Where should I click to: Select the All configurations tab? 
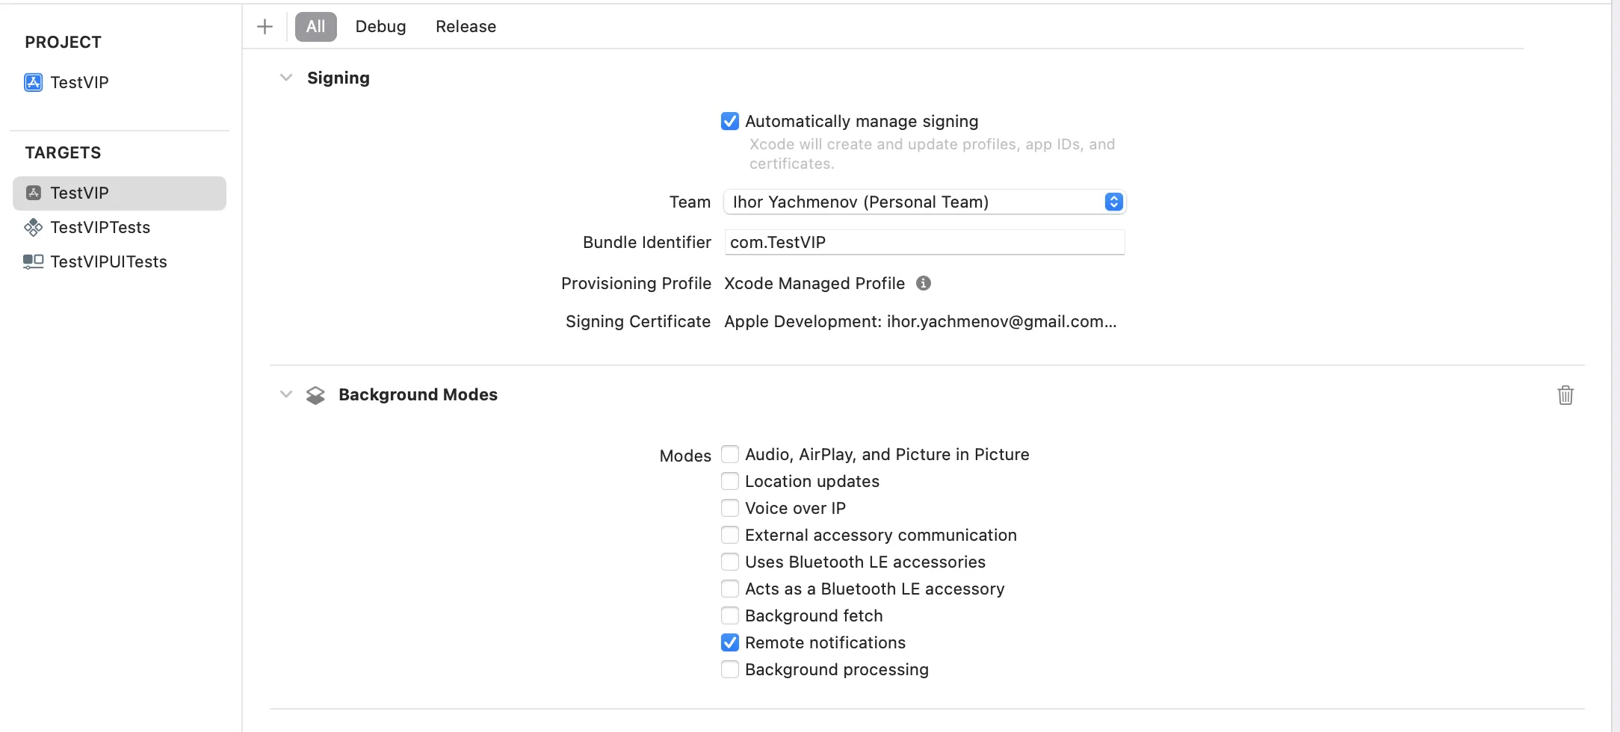click(315, 27)
